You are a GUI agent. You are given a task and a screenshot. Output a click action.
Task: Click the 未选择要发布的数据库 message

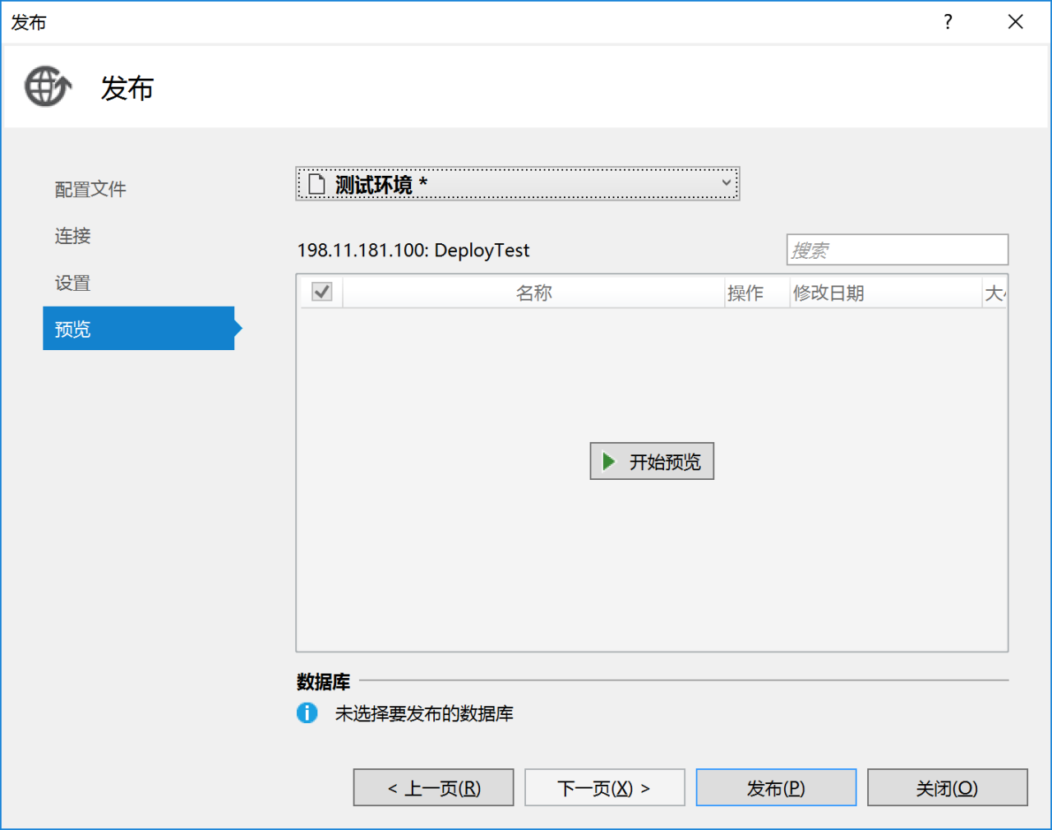click(x=424, y=713)
